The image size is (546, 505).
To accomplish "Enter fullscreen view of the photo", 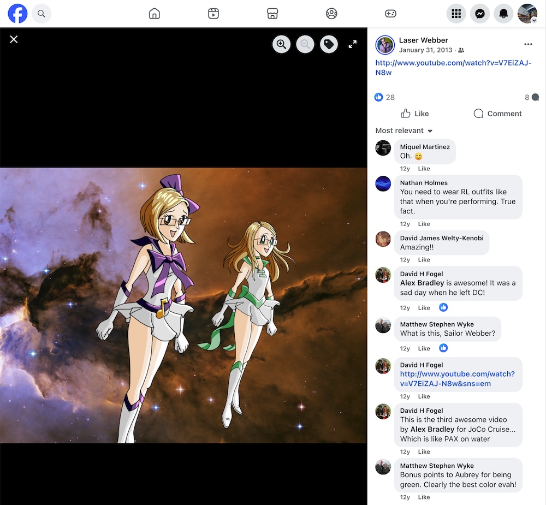I will [353, 44].
